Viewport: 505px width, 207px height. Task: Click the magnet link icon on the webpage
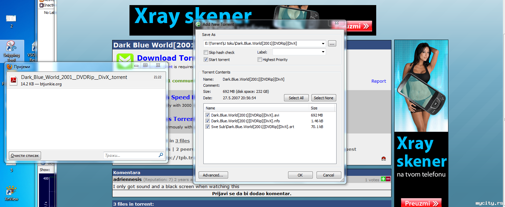coord(384,158)
